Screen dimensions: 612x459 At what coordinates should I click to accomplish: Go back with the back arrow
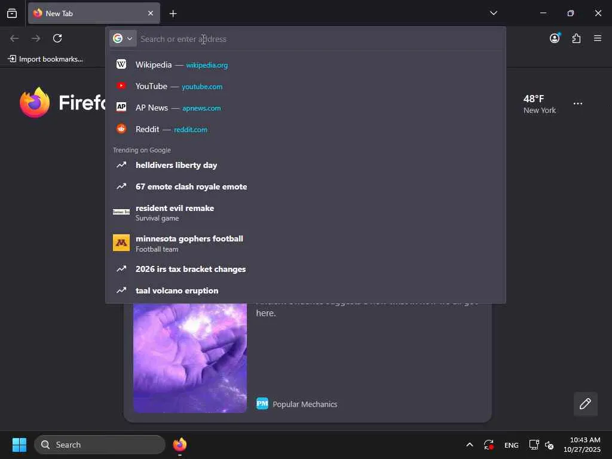[x=14, y=38]
